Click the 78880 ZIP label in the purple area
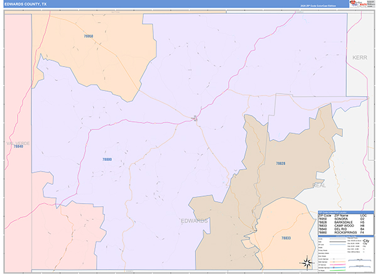Screen dimensions: 377x274 [x=107, y=159]
